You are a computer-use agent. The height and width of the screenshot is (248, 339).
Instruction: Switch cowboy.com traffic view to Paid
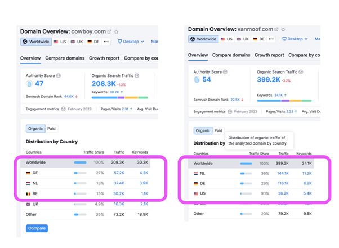51,129
